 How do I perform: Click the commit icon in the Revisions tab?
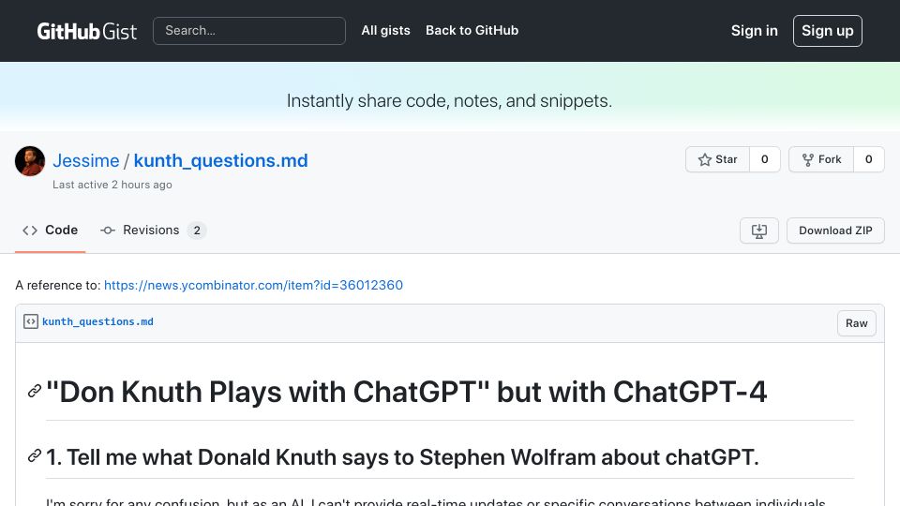[107, 231]
